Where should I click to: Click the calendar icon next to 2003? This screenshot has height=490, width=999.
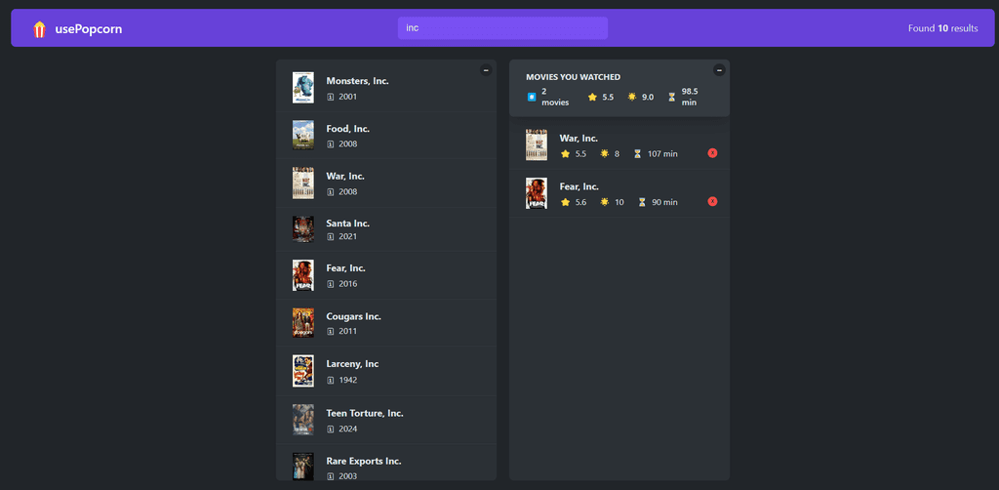coord(330,476)
